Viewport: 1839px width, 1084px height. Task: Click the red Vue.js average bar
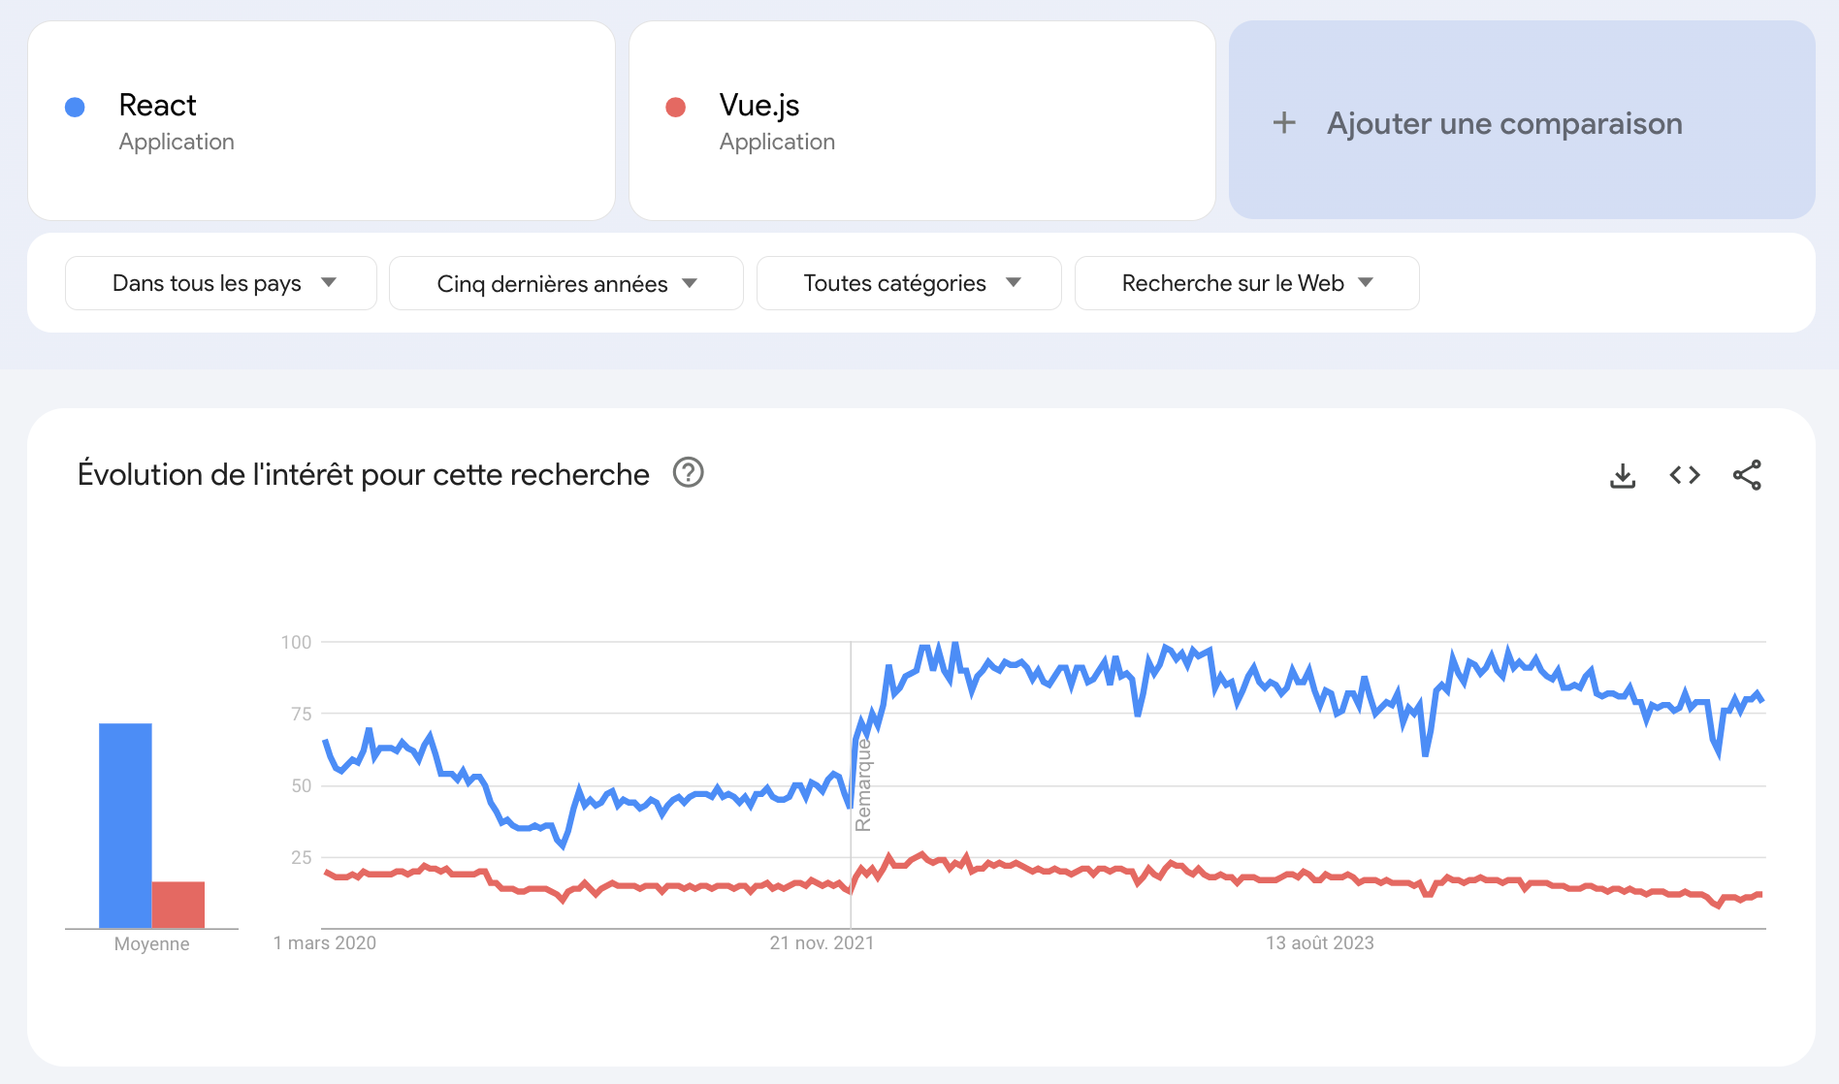(x=178, y=904)
